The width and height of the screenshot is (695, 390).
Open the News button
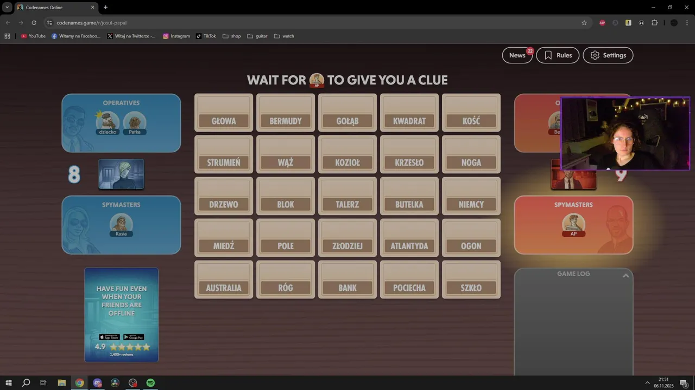pos(517,55)
